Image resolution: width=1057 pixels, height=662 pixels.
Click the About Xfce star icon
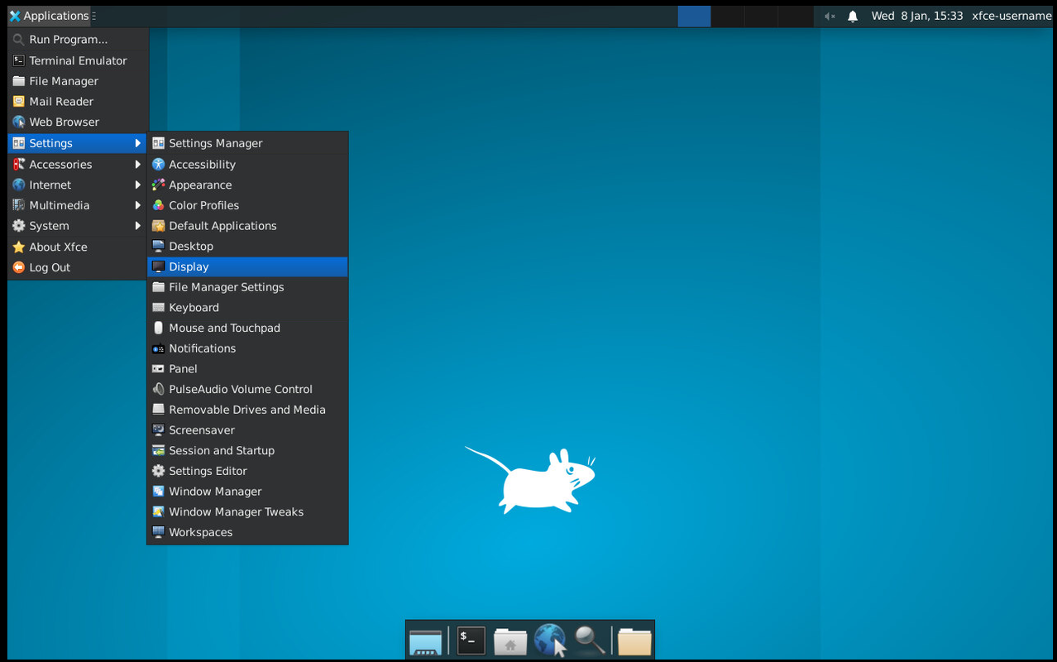(19, 247)
